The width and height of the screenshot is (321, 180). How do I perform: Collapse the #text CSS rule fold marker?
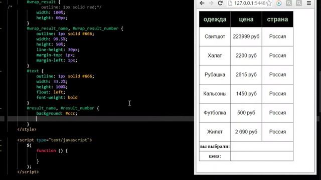click(1, 71)
